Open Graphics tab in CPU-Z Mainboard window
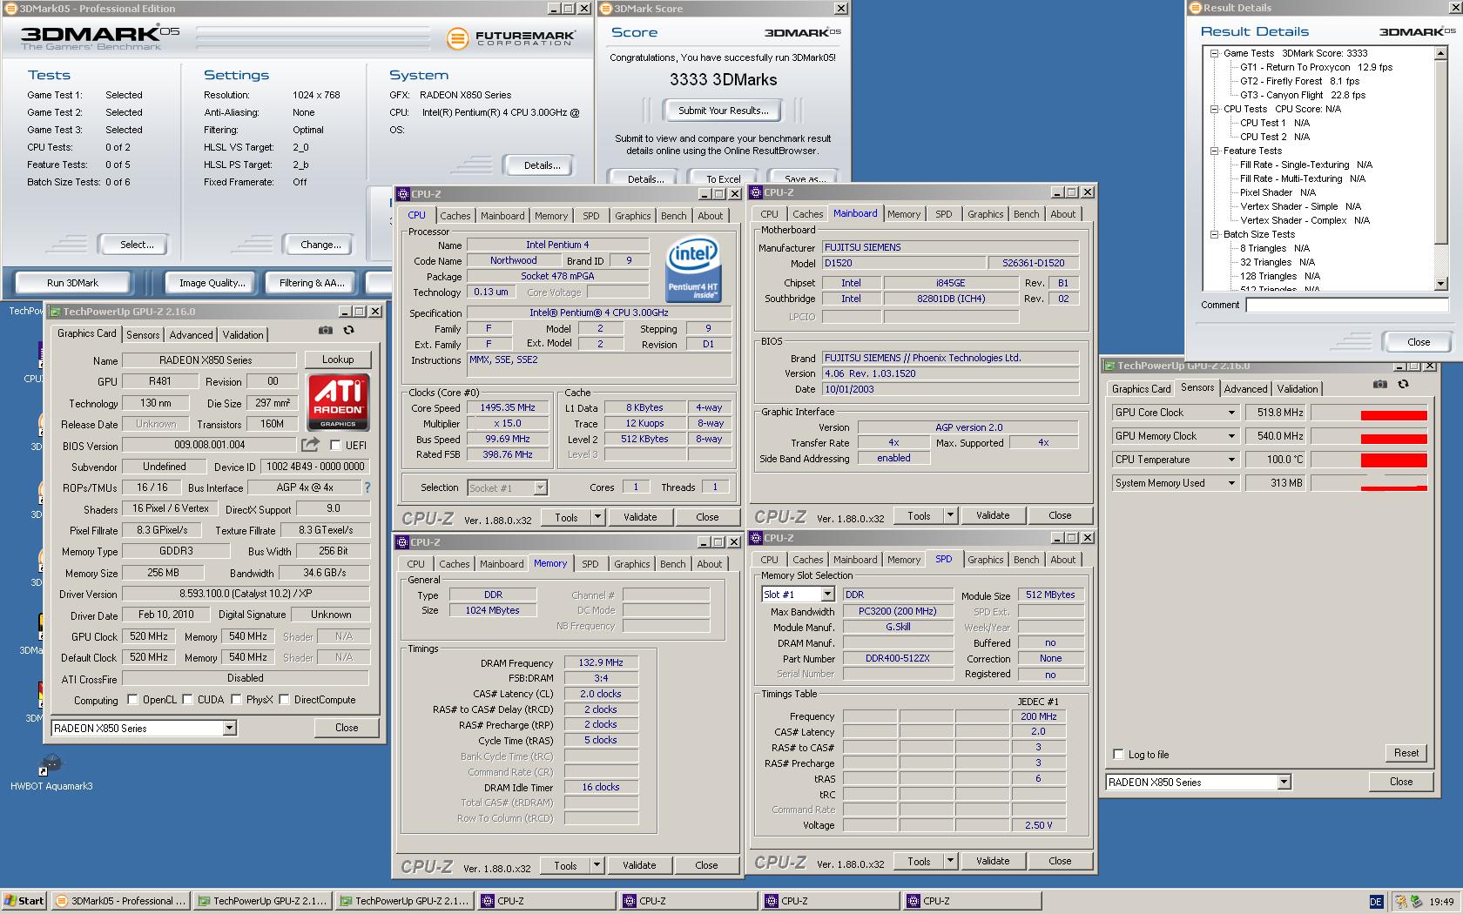 click(985, 214)
